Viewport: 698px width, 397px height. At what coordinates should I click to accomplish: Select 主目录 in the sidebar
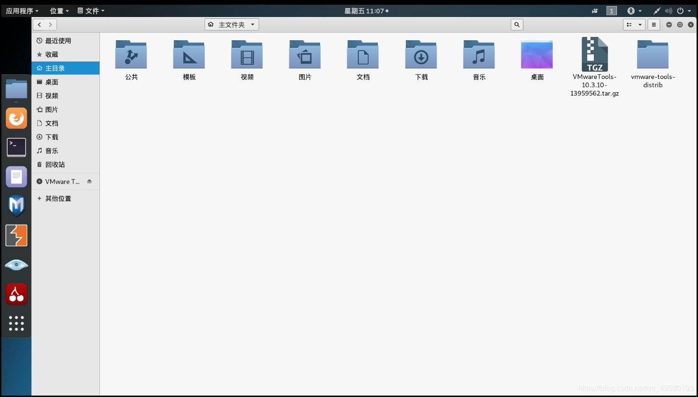(x=65, y=68)
